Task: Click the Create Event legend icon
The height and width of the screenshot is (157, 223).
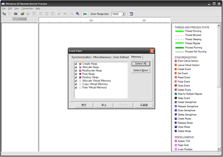Action: coord(176,69)
